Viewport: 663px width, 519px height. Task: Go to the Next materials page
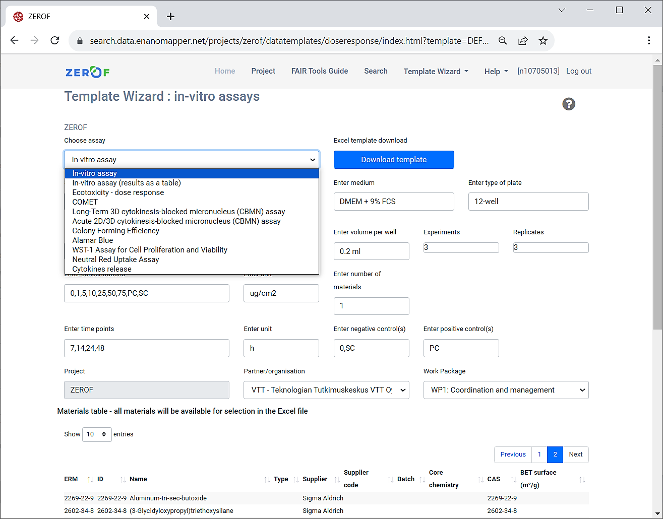click(x=575, y=455)
